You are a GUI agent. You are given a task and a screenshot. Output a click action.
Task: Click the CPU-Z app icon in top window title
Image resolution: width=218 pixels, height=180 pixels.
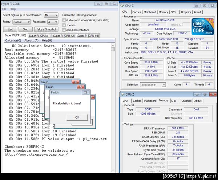point(122,6)
